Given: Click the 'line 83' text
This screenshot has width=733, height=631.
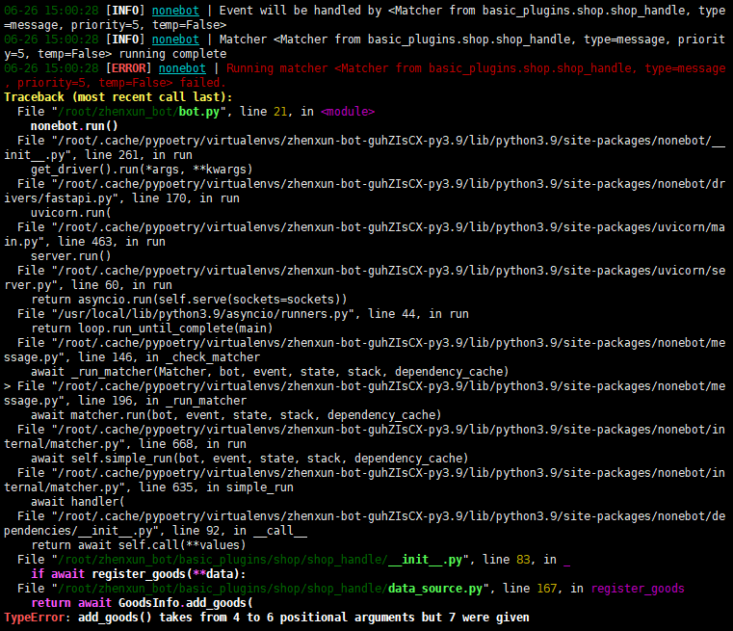Looking at the screenshot, I should [506, 560].
